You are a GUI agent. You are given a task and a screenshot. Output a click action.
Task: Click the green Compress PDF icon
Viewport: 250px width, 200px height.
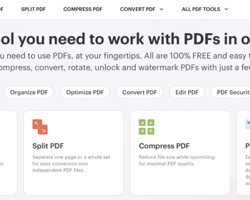[146, 127]
